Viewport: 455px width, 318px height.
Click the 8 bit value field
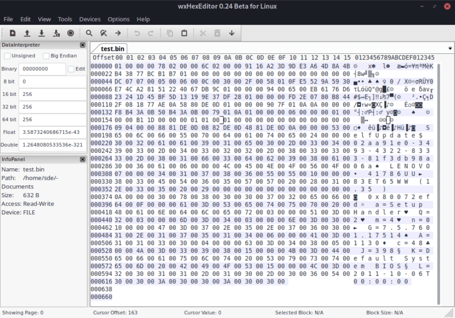coord(53,82)
